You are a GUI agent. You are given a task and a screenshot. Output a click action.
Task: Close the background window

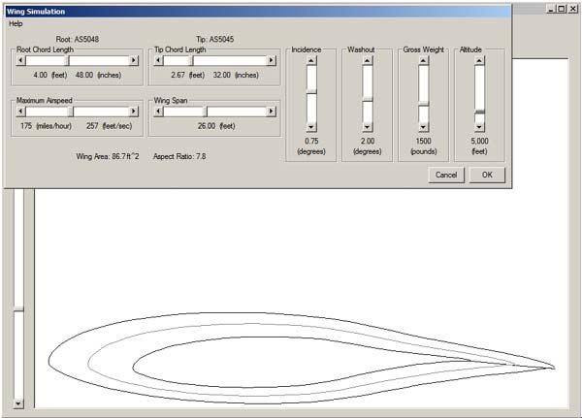click(x=573, y=10)
